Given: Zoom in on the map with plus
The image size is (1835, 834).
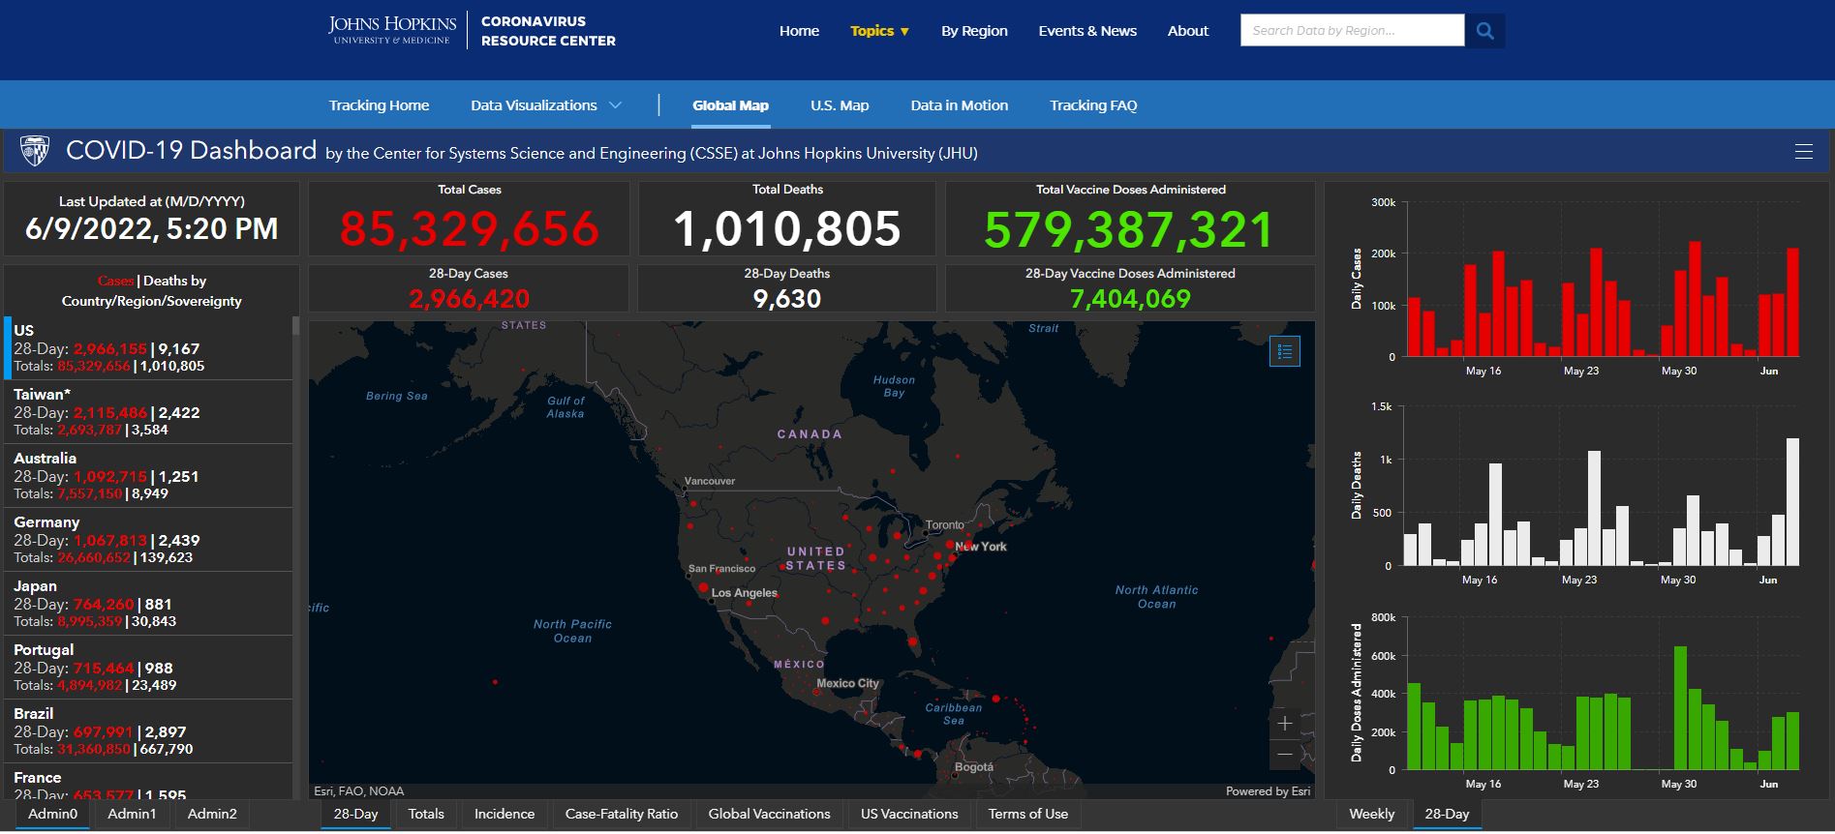Looking at the screenshot, I should click(x=1285, y=723).
